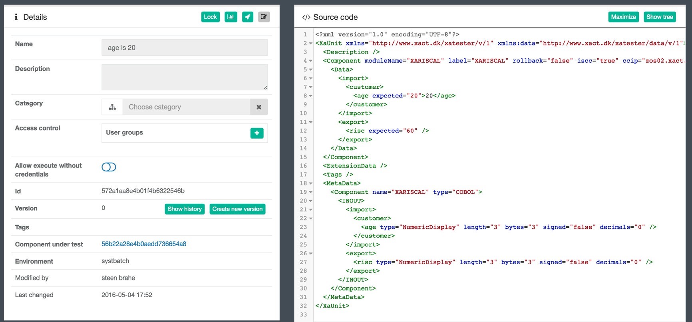Click the Id value 572a1aa8e4b01f4b6322546b
Image resolution: width=692 pixels, height=322 pixels.
pos(143,191)
